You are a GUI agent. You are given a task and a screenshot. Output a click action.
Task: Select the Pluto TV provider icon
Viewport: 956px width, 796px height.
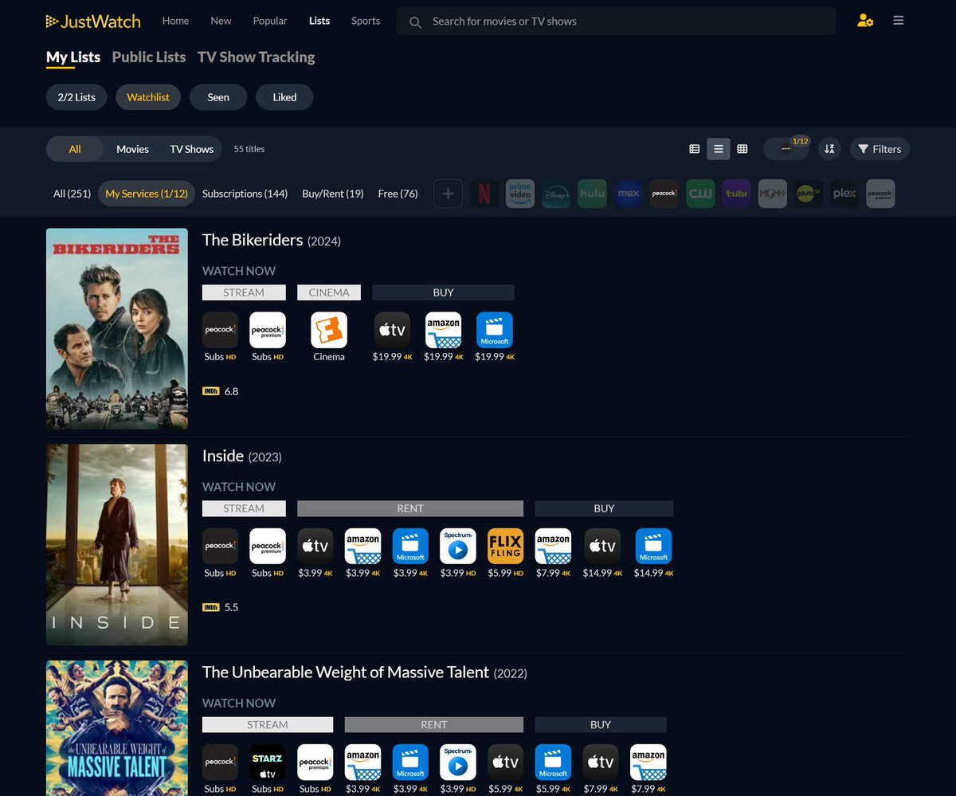(x=809, y=194)
